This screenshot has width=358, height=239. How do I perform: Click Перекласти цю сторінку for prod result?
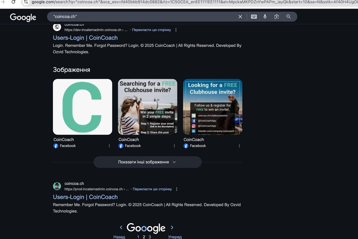tap(152, 189)
